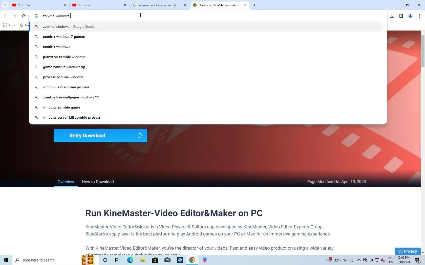Switch to the Overview page tab
Image resolution: width=425 pixels, height=265 pixels.
[66, 182]
